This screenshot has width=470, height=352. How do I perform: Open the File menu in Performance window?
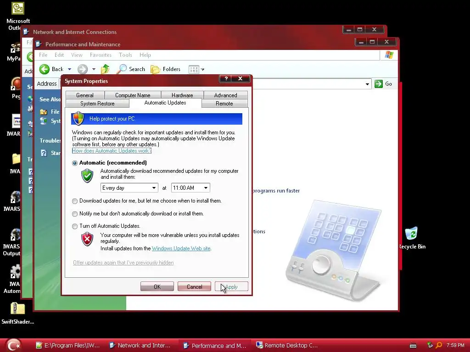(x=43, y=55)
